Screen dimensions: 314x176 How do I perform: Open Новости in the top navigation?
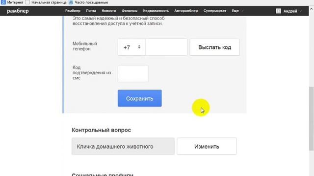pyautogui.click(x=109, y=11)
